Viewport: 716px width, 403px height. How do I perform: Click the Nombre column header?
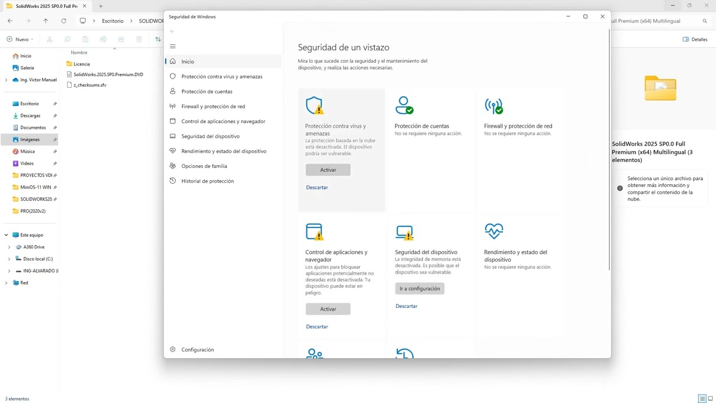(79, 53)
